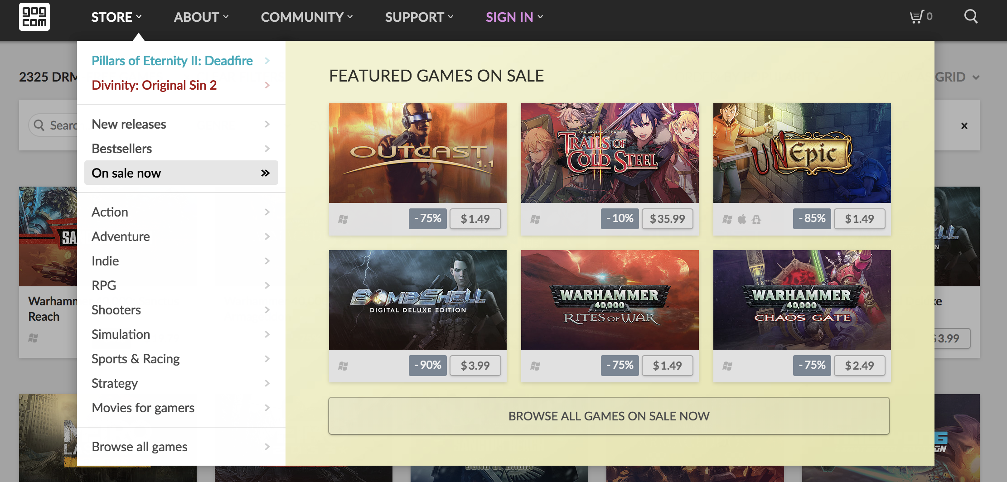
Task: Click the $2.49 price for Chaos Gate
Action: point(860,366)
